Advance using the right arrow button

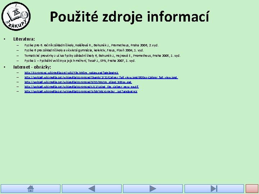153,189
